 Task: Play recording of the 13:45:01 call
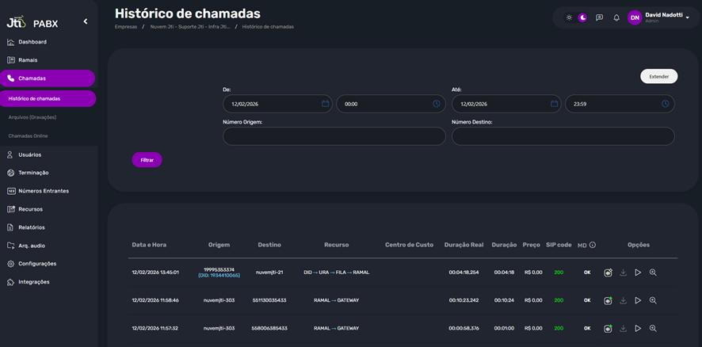(x=638, y=273)
